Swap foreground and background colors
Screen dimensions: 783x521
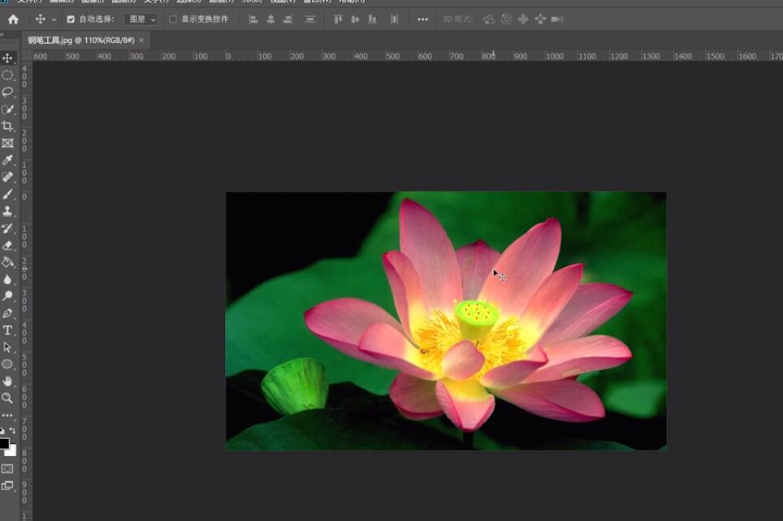click(12, 430)
